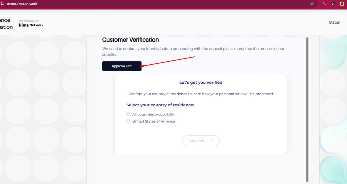Click the verification panel's vertical scrollbar
Viewport: 347px width, 184px height.
tap(307, 108)
